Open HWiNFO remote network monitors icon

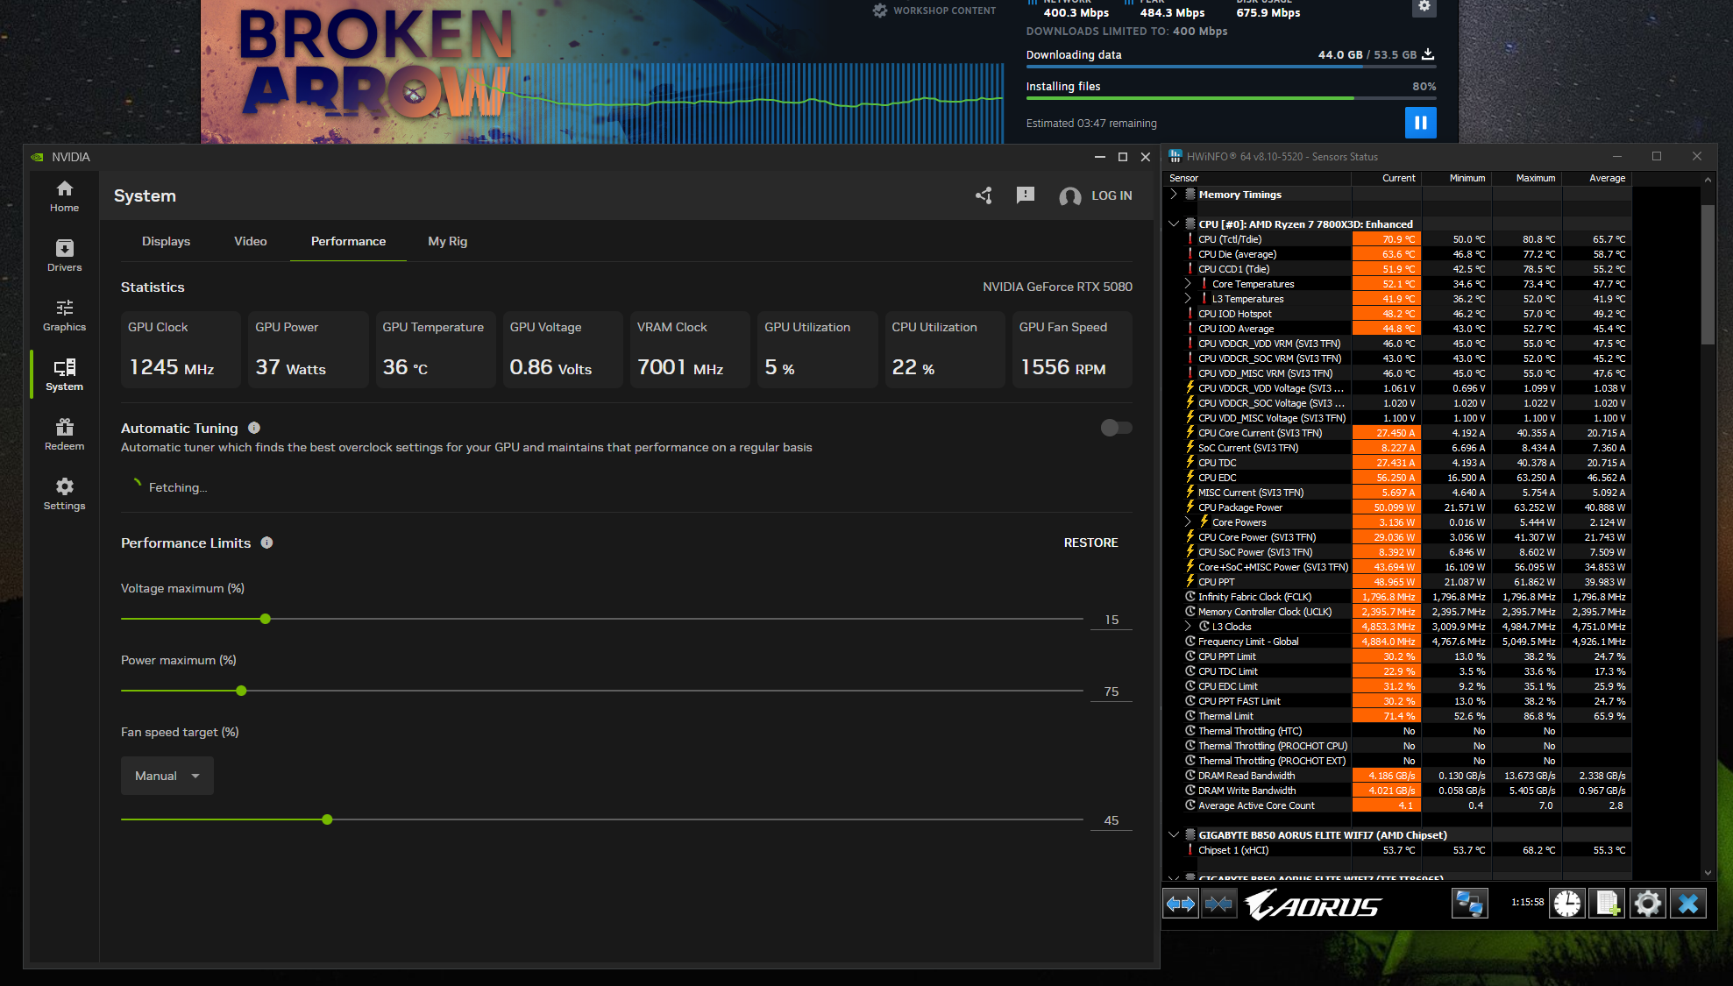(x=1469, y=903)
